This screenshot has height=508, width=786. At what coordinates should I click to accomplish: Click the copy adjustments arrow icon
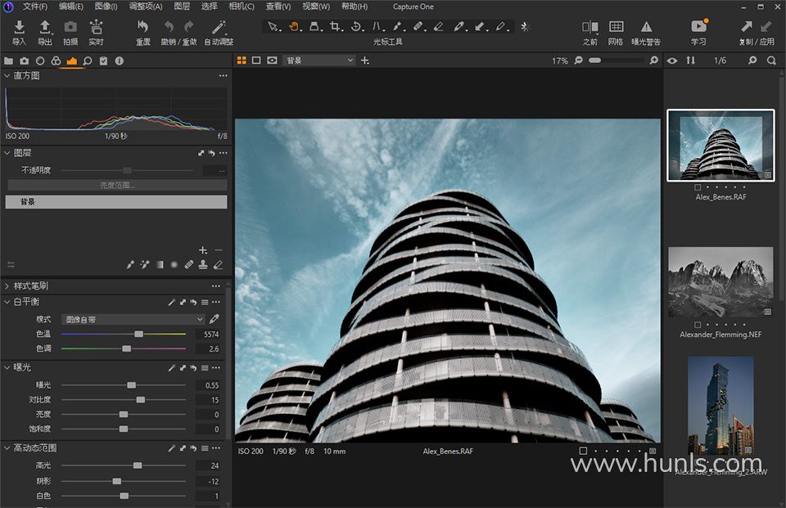[x=746, y=26]
